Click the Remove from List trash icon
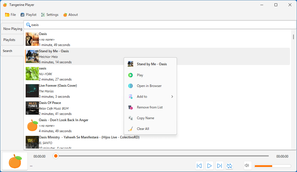This screenshot has height=172, width=297. [130, 107]
